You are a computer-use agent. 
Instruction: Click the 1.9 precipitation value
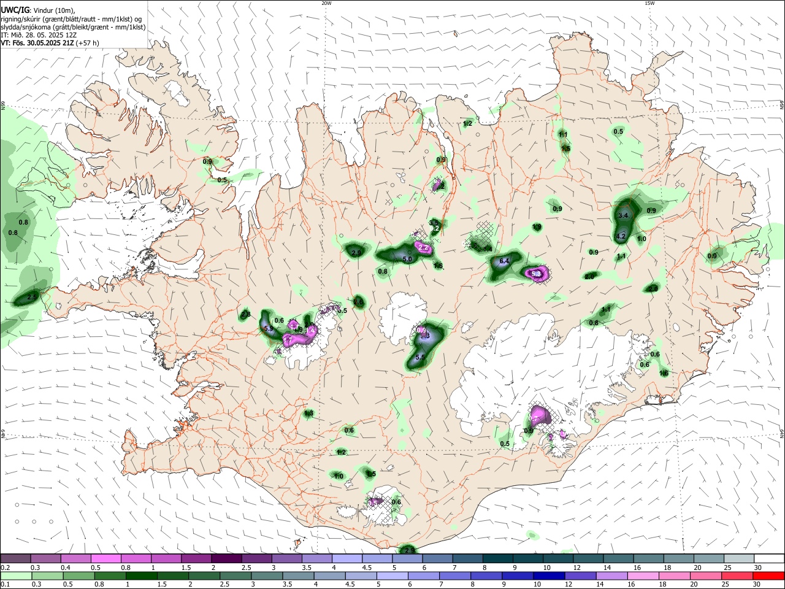[537, 227]
